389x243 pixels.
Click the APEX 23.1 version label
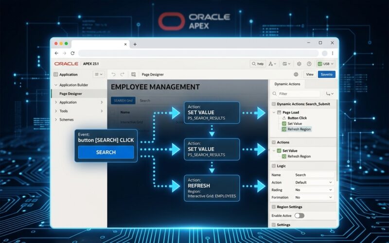(91, 64)
